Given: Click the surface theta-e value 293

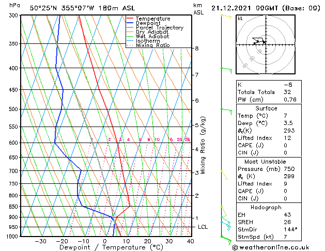Looking at the screenshot, I should click(289, 131).
